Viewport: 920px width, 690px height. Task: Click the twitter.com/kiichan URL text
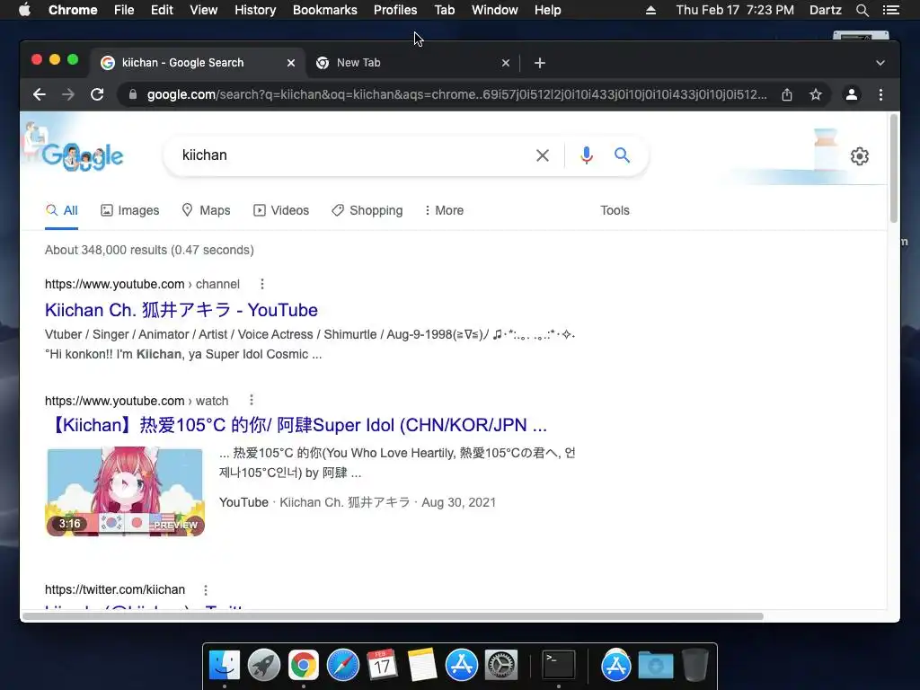pyautogui.click(x=115, y=589)
